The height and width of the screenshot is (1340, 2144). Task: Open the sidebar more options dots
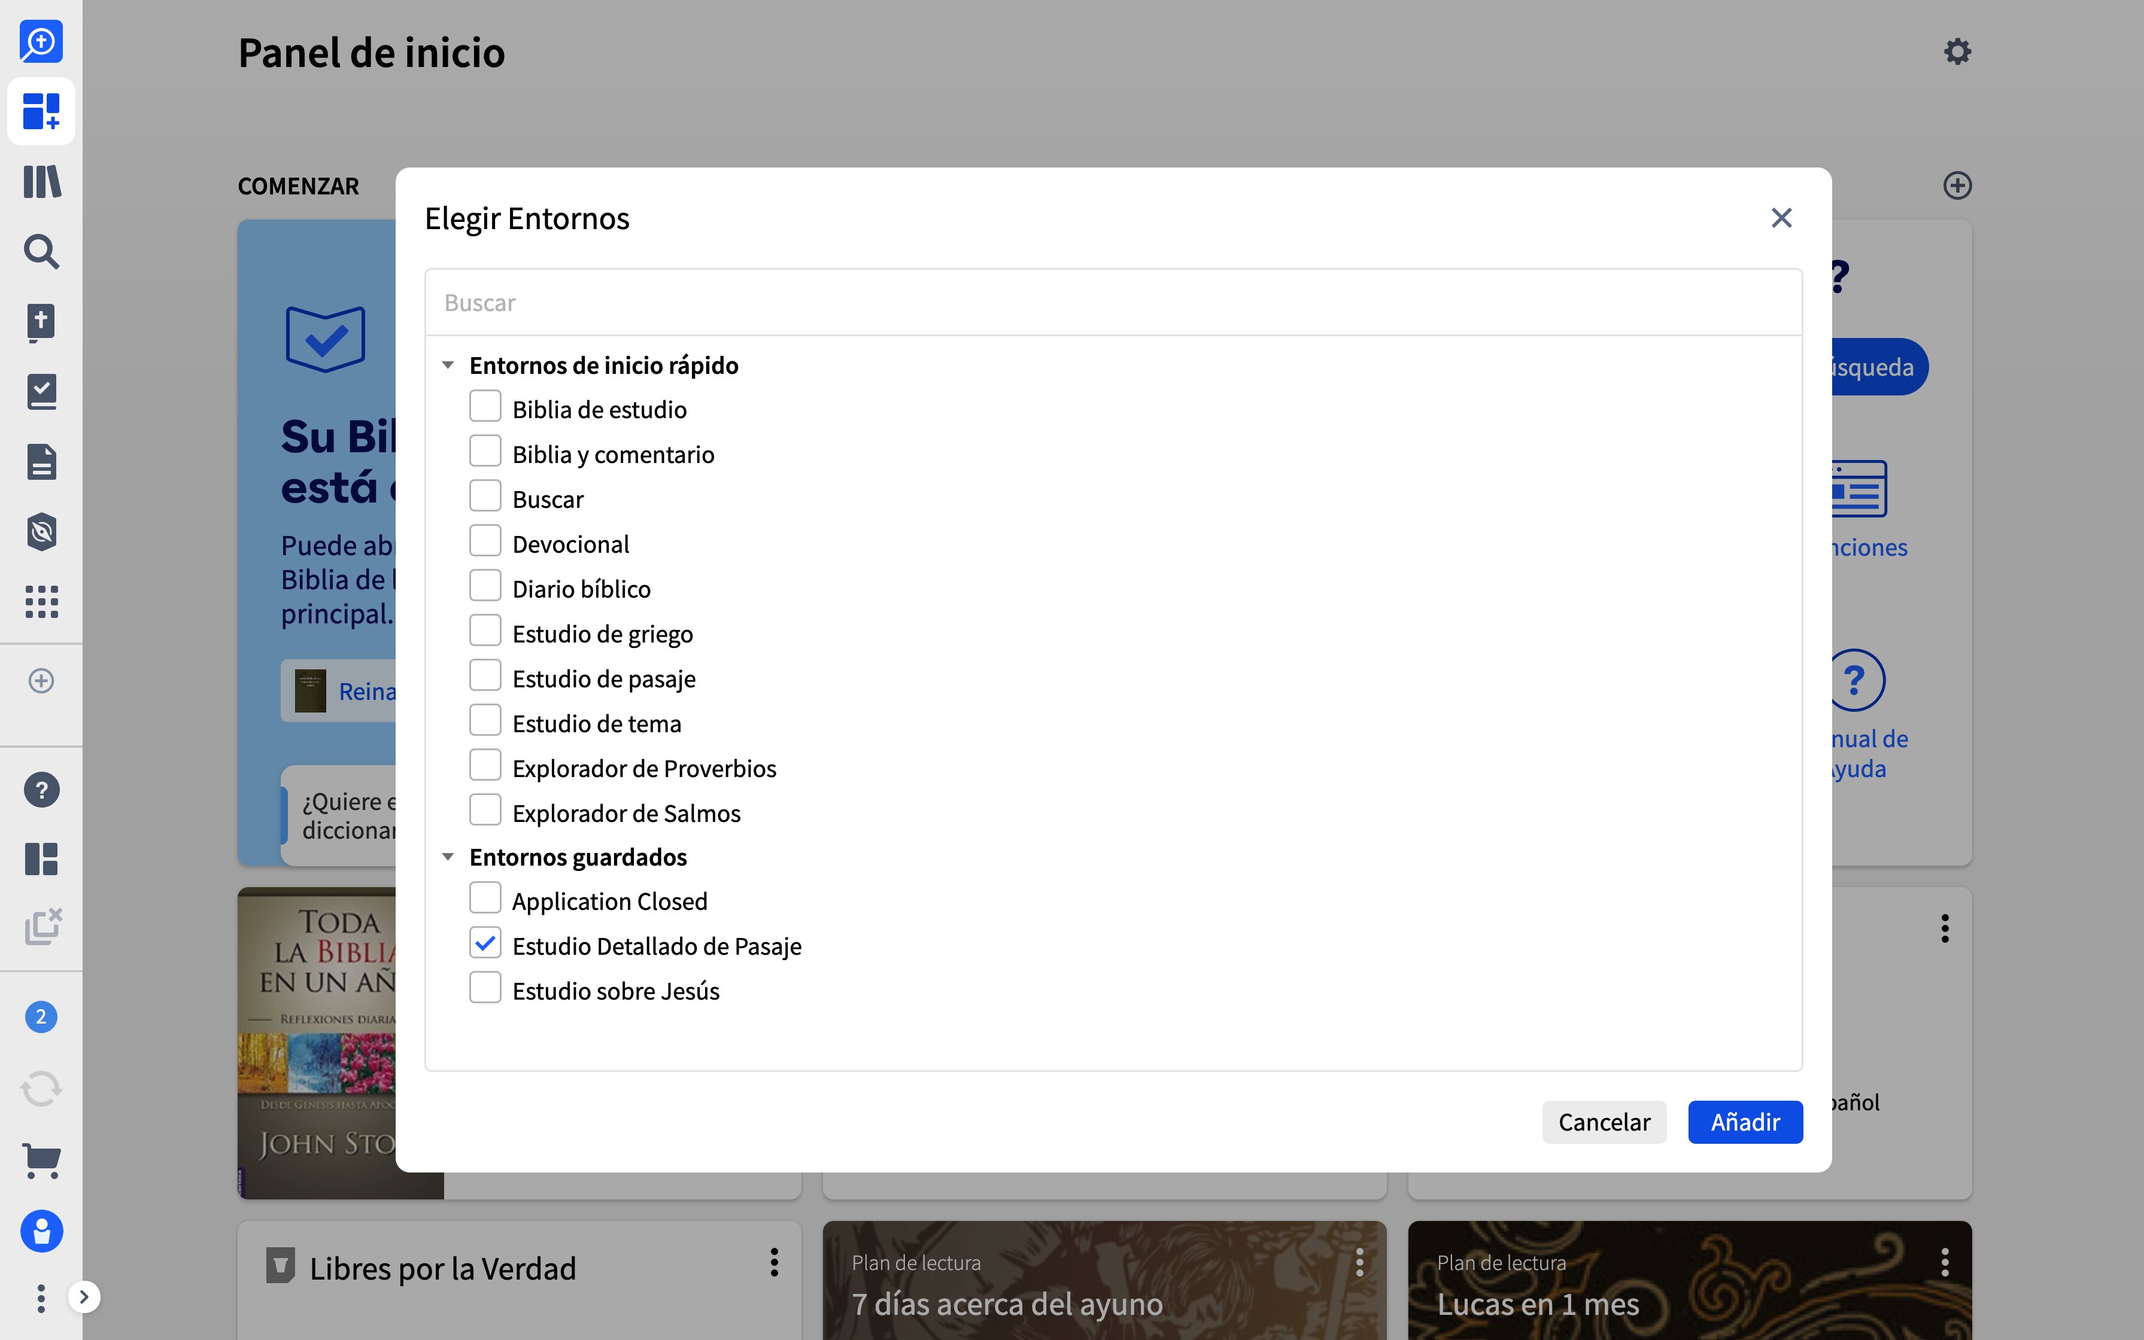(x=41, y=1298)
